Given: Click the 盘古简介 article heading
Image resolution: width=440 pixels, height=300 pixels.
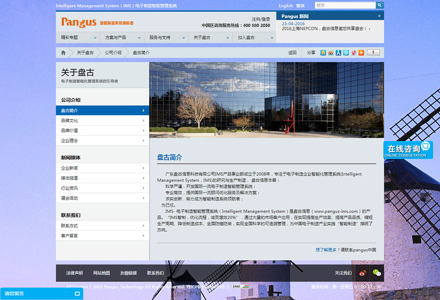Looking at the screenshot, I should 169,157.
